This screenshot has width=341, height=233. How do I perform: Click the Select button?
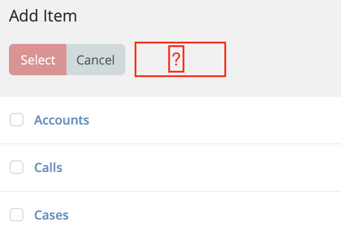38,60
